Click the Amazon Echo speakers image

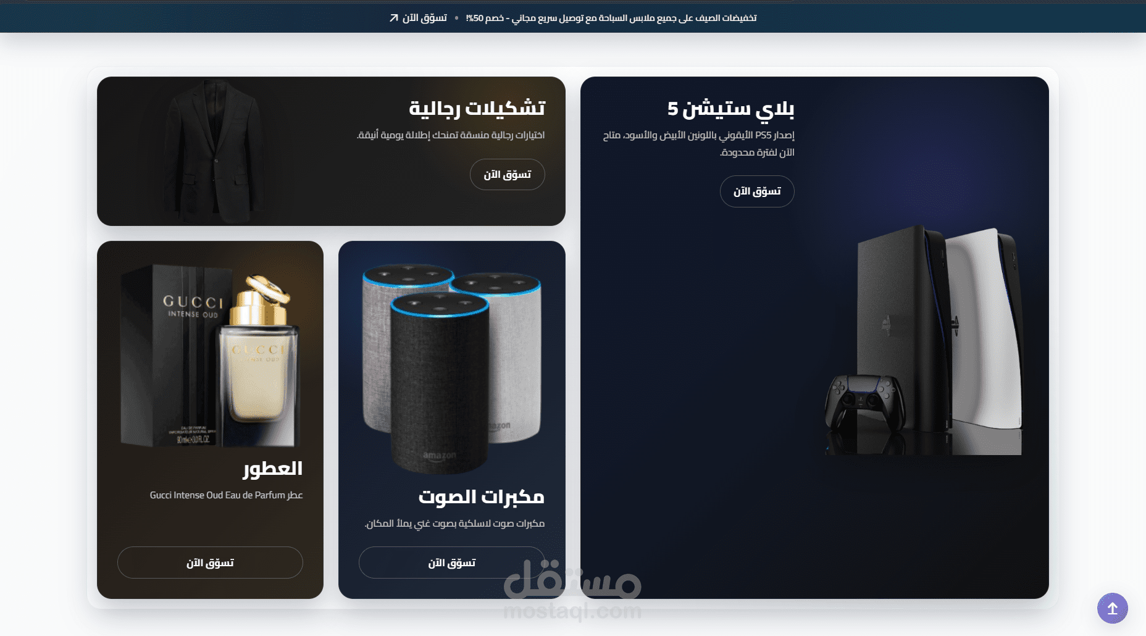[451, 367]
